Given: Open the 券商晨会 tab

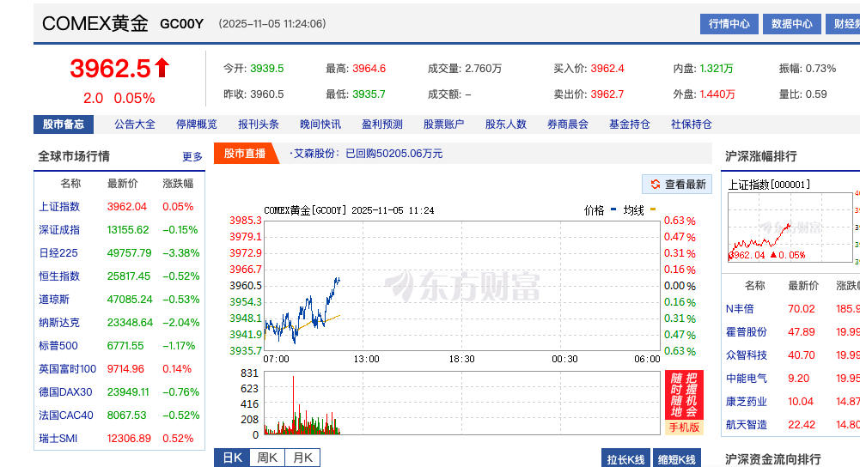Looking at the screenshot, I should tap(568, 124).
